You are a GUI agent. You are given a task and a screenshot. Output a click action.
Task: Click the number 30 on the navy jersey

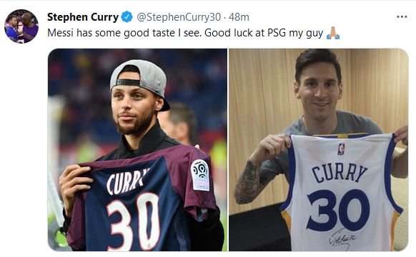[134, 221]
